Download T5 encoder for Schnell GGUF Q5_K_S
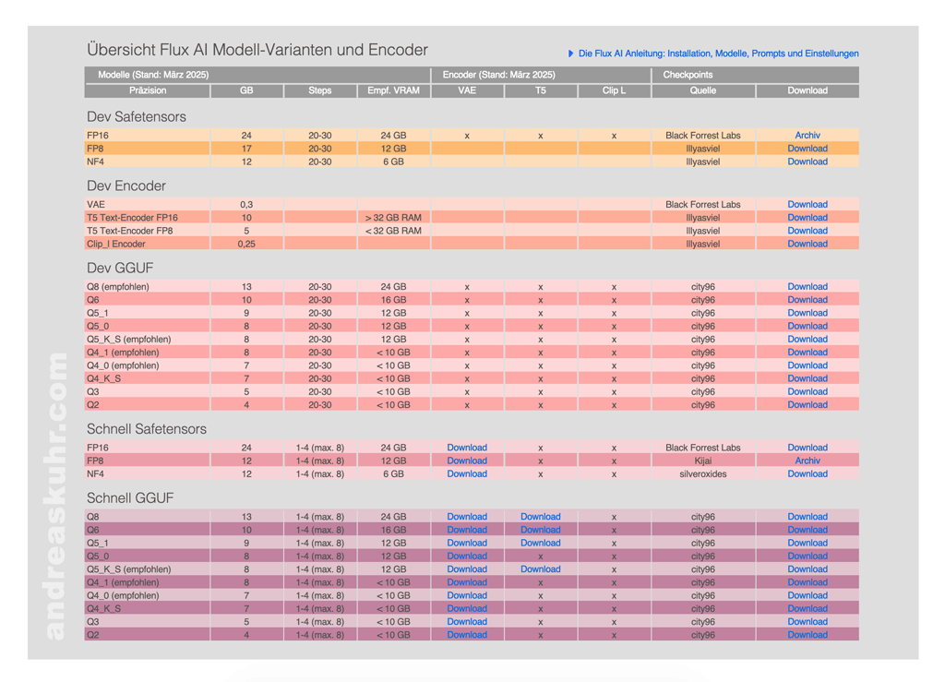945x682 pixels. pos(541,570)
